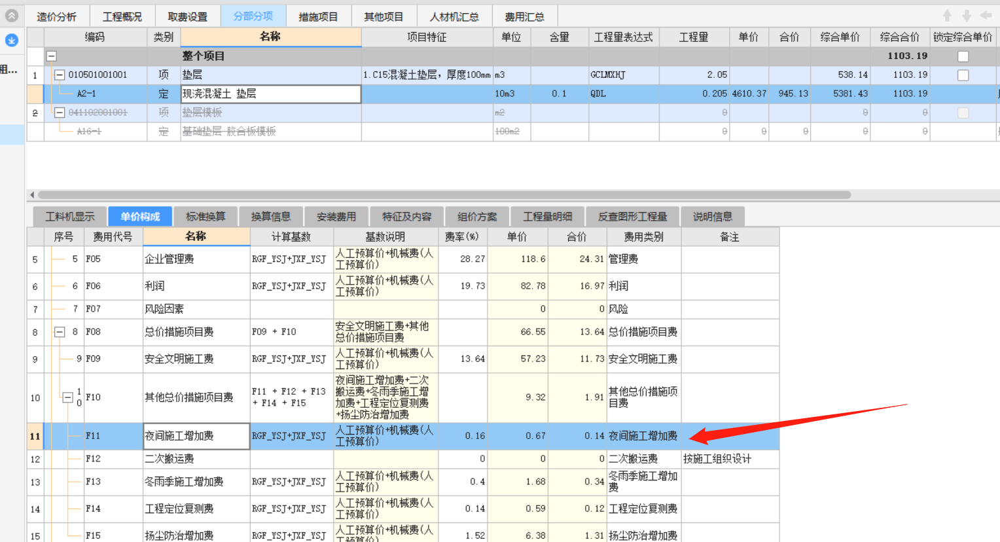Click the 垫层模板 name cell
1000x542 pixels.
[x=270, y=113]
